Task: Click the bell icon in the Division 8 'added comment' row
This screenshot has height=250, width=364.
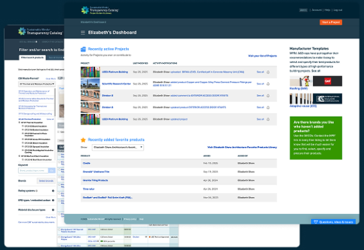Action: 268,96
